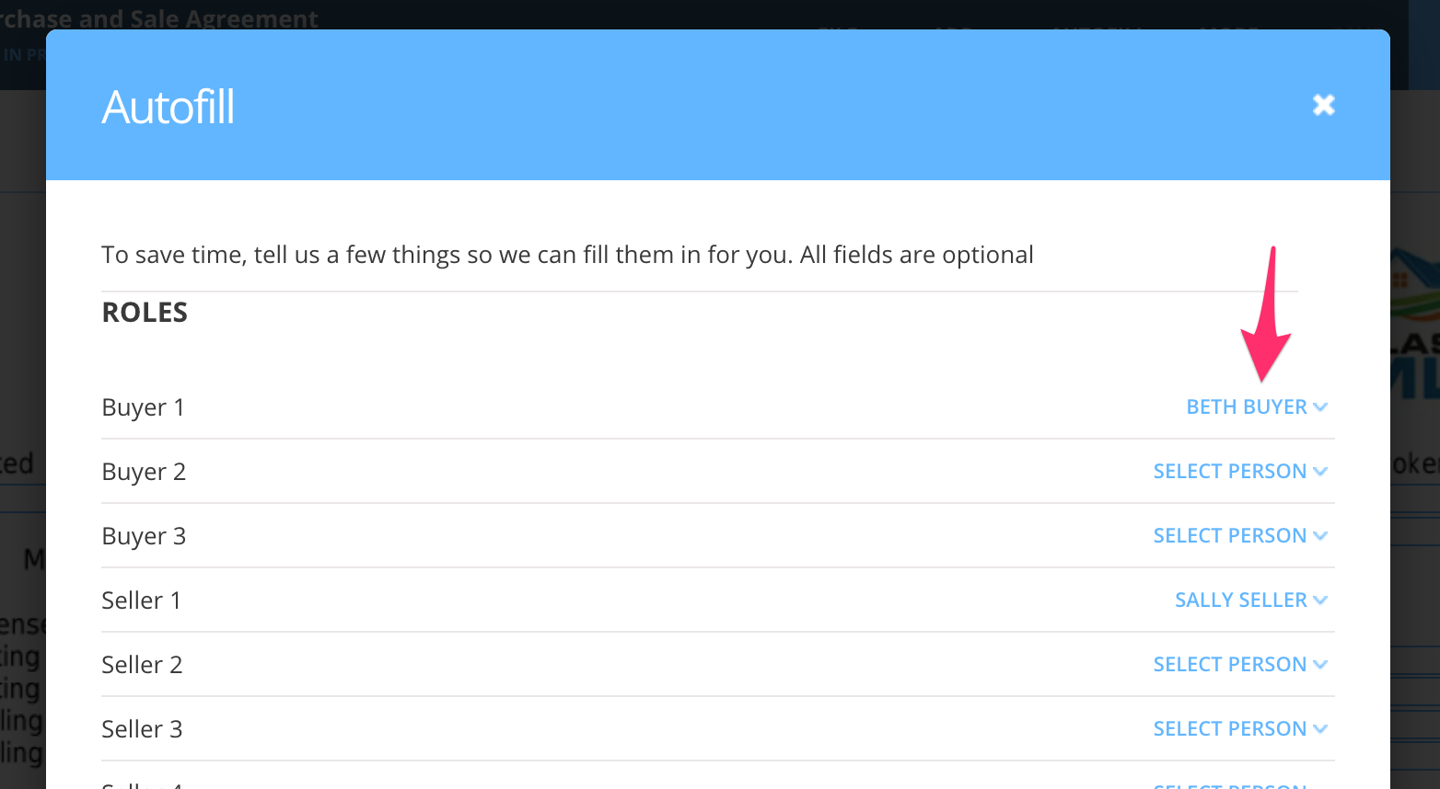Click the Seller 1 role label
Image resolution: width=1440 pixels, height=789 pixels.
[x=141, y=600]
